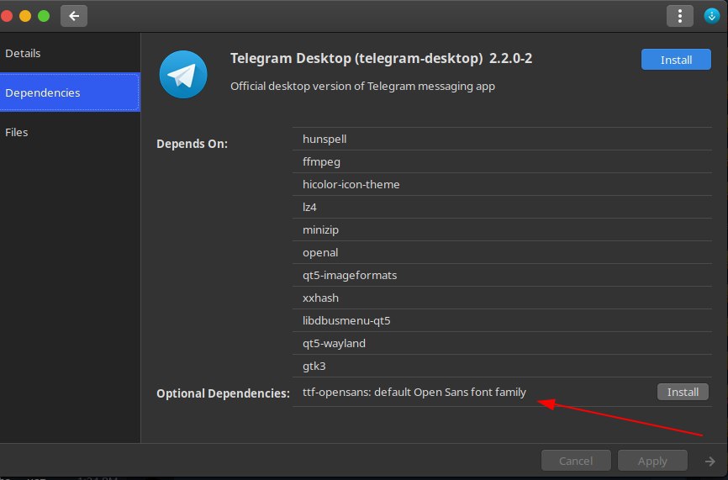Install Telegram Desktop with the blue button
This screenshot has height=480, width=728.
(676, 60)
